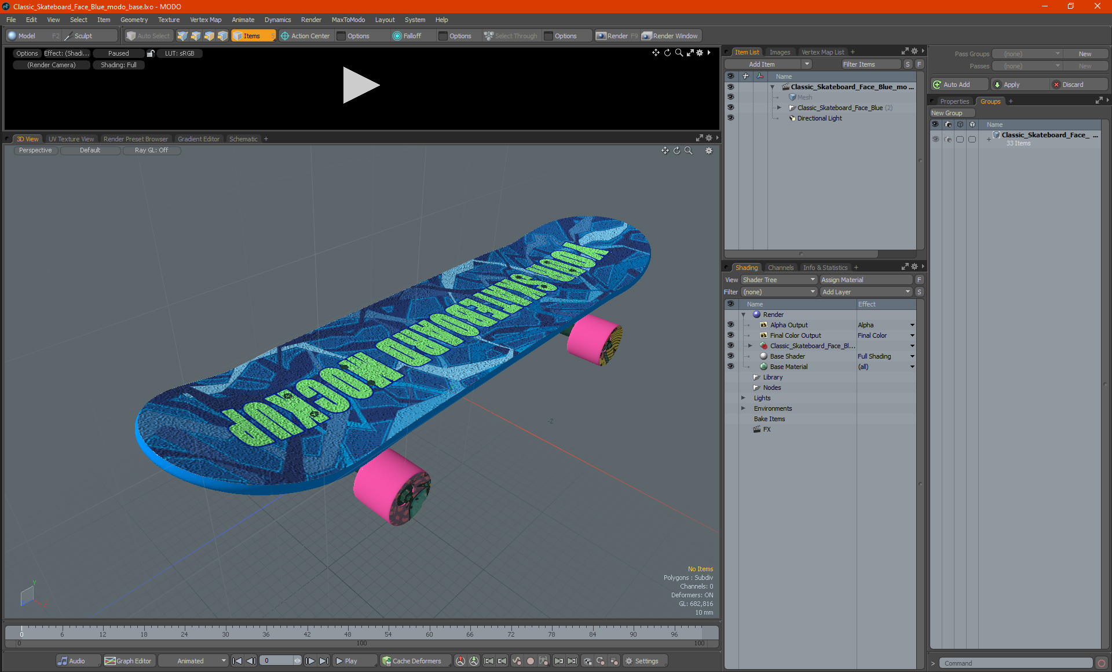Toggle record keyframe circle button
1112x672 pixels.
pyautogui.click(x=530, y=661)
